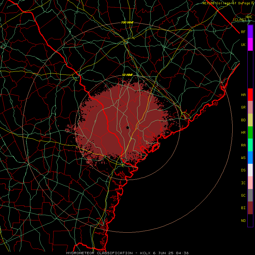Image resolution: width=255 pixels, height=255 pixels.
Task: Click the BD yellow legend swatch
Action: (x=250, y=120)
